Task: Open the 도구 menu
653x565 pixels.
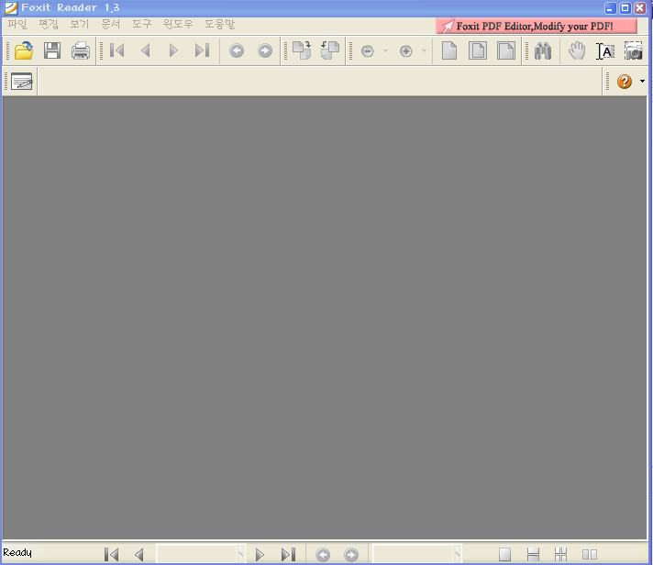Action: [x=142, y=24]
